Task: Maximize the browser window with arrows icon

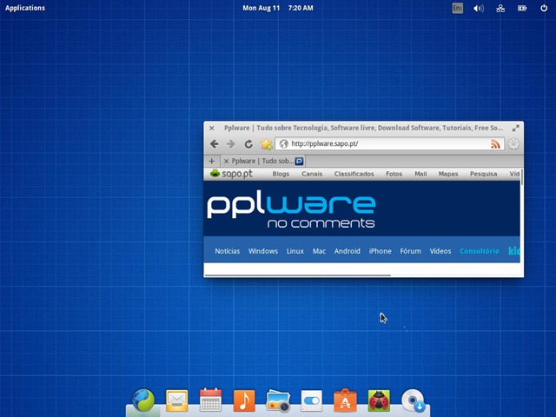Action: pyautogui.click(x=515, y=128)
